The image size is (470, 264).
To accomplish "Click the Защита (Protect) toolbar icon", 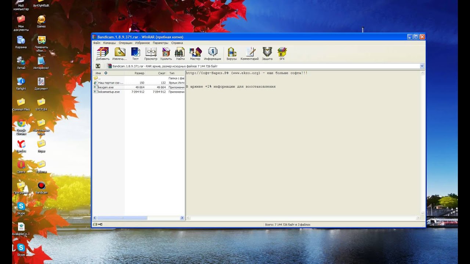I will click(267, 54).
